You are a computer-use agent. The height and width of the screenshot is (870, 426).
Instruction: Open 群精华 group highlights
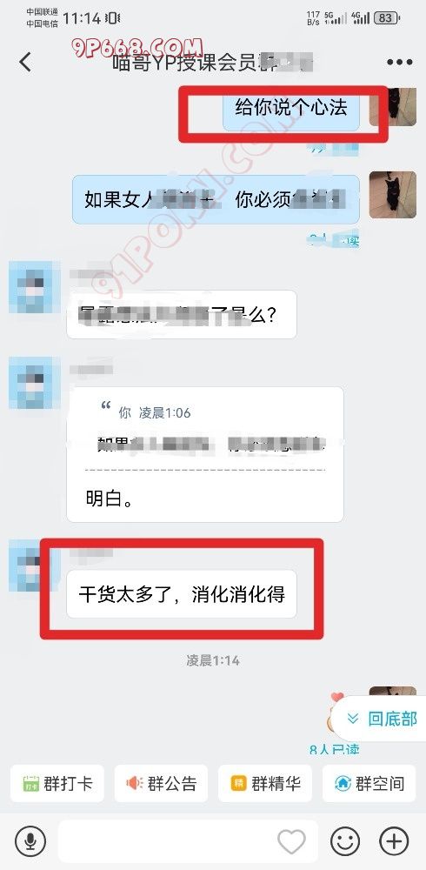point(264,783)
